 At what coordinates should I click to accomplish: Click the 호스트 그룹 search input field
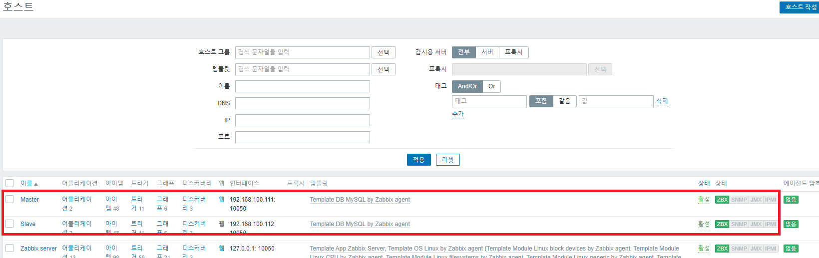(303, 52)
